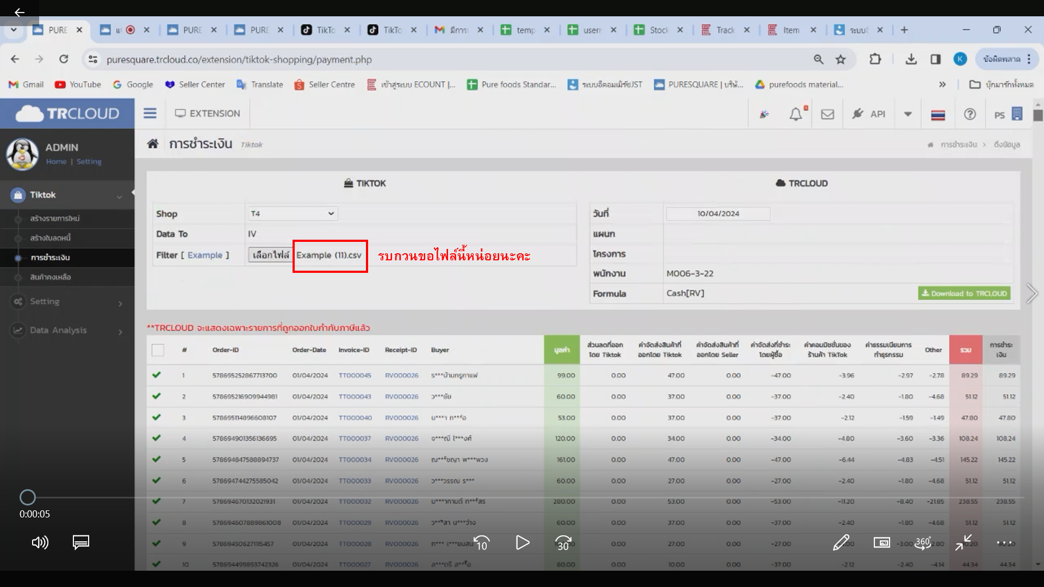Toggle the checkmark for row 8
This screenshot has height=587, width=1044.
157,522
